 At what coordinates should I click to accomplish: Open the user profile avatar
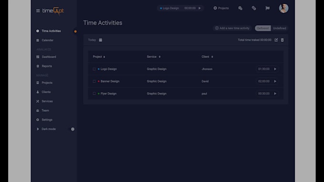(283, 8)
